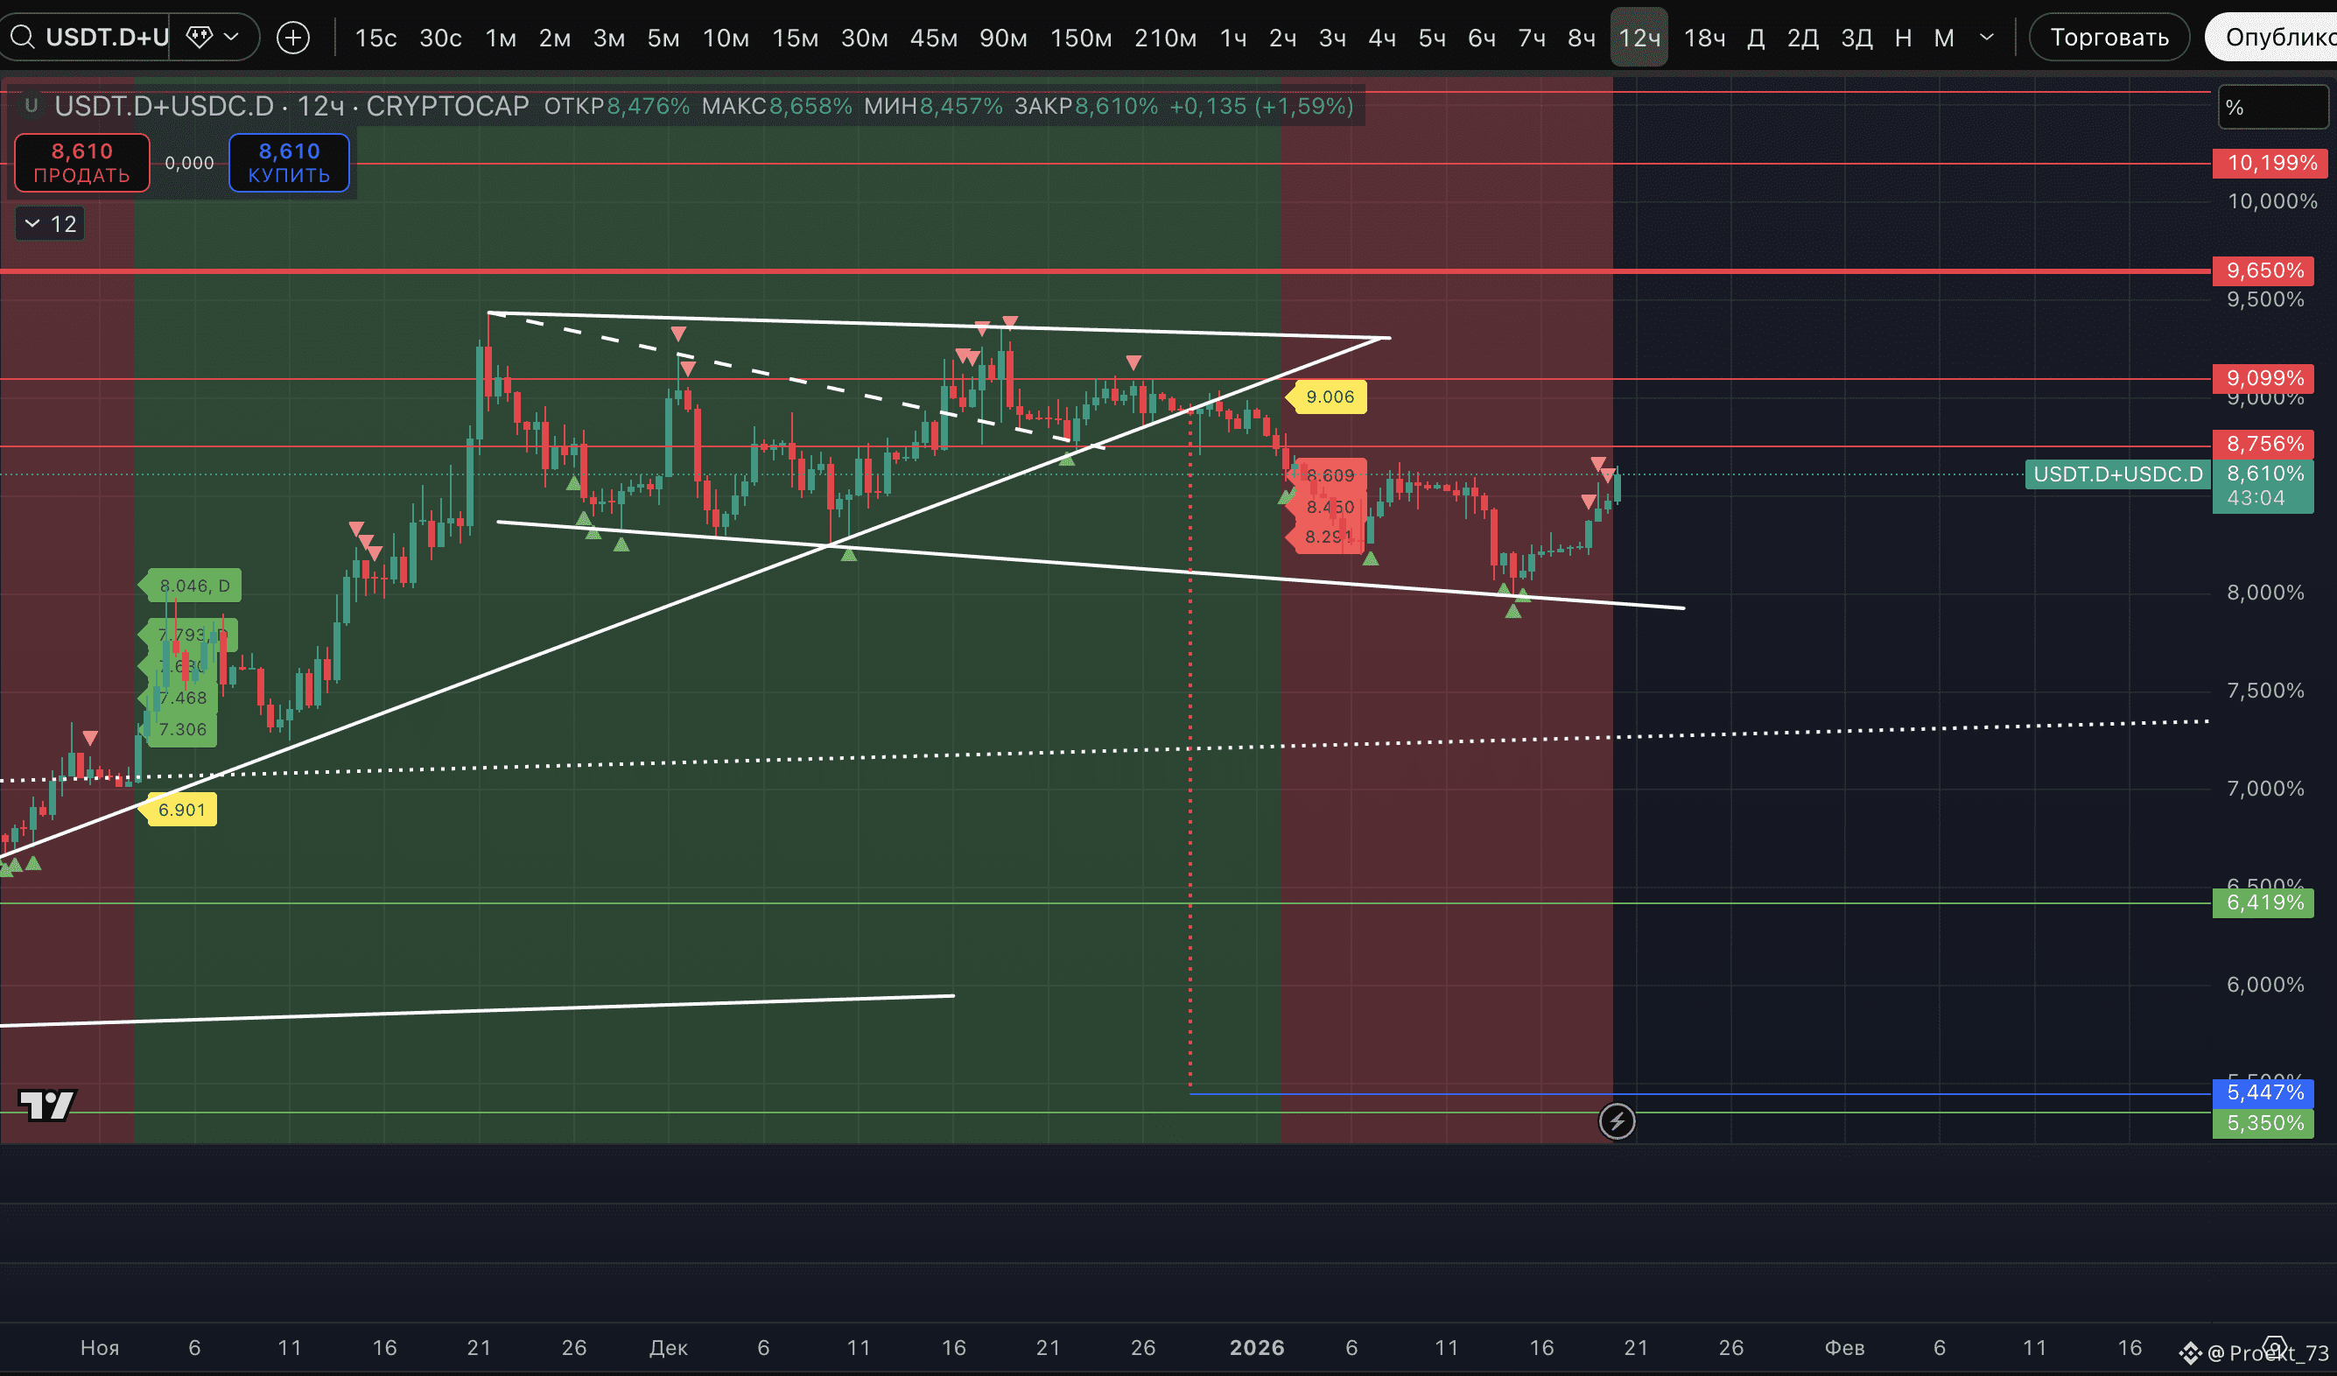Open the percent scale mode field

coord(2272,108)
